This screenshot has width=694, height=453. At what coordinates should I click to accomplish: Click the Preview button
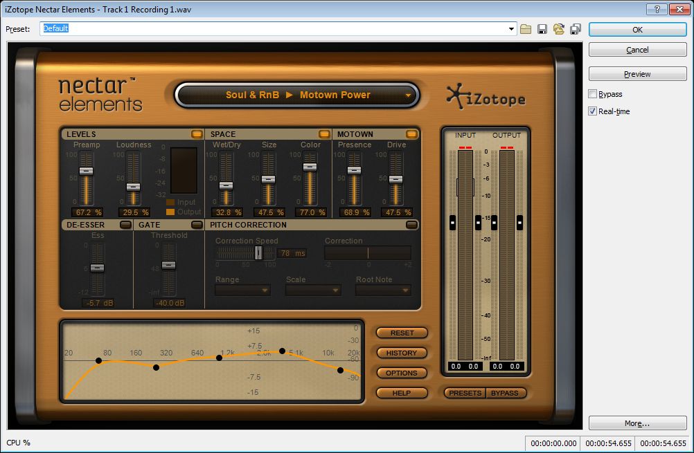coord(637,74)
